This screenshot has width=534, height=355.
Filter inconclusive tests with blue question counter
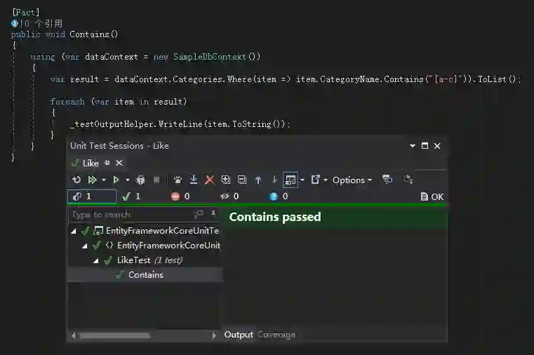click(x=279, y=196)
